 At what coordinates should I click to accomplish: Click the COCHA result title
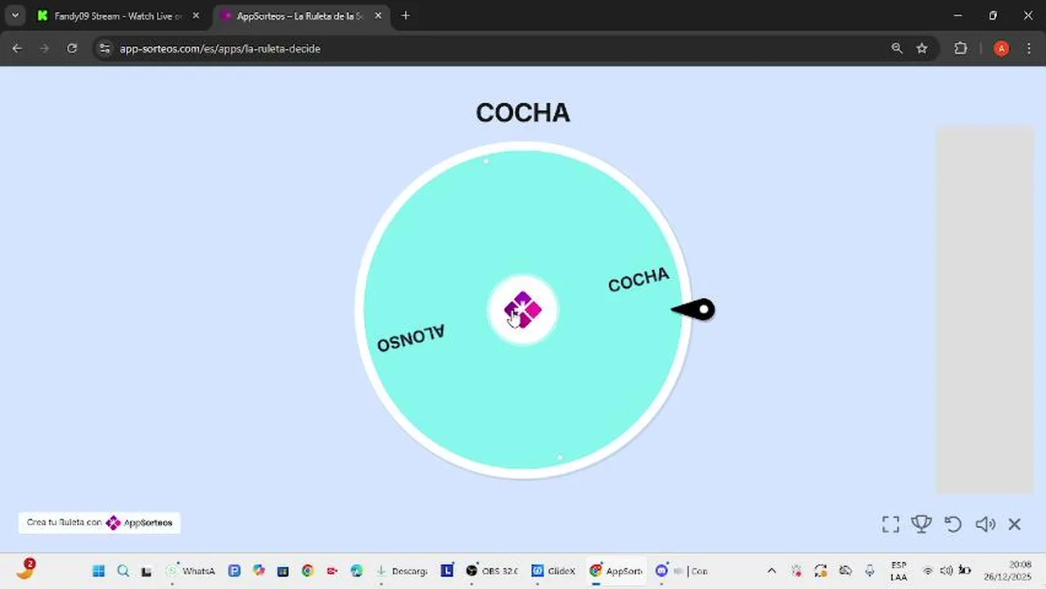coord(522,113)
